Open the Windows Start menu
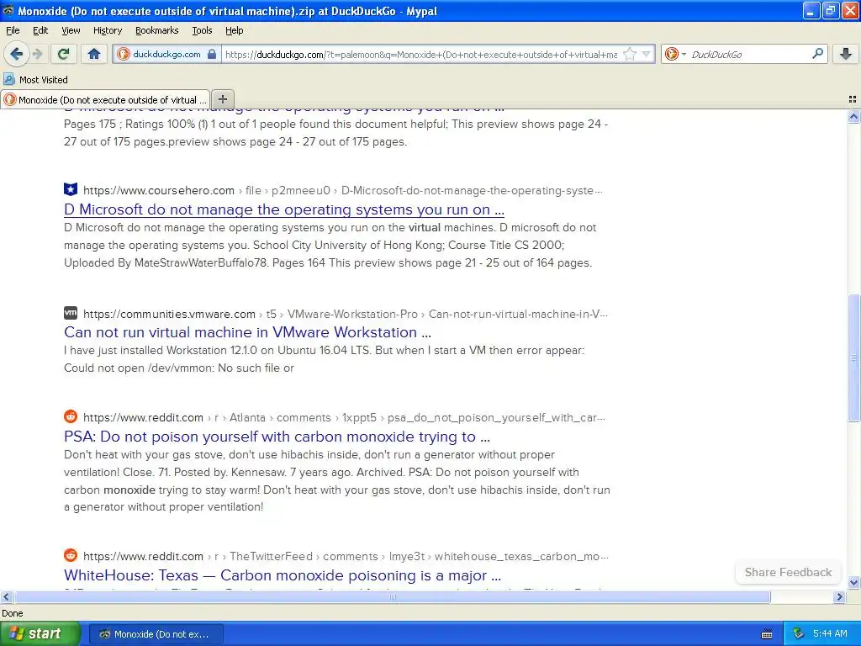Screen dimensions: 861x646 coord(40,634)
